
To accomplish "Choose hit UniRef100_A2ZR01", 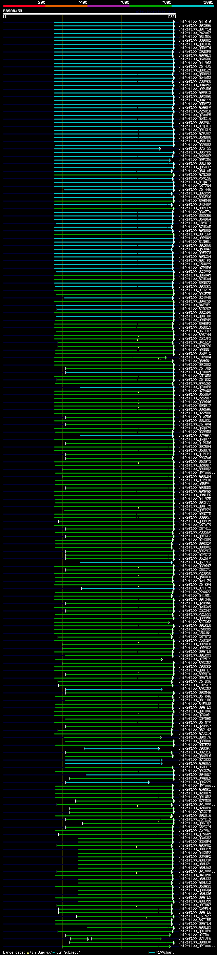I will click(x=195, y=935).
